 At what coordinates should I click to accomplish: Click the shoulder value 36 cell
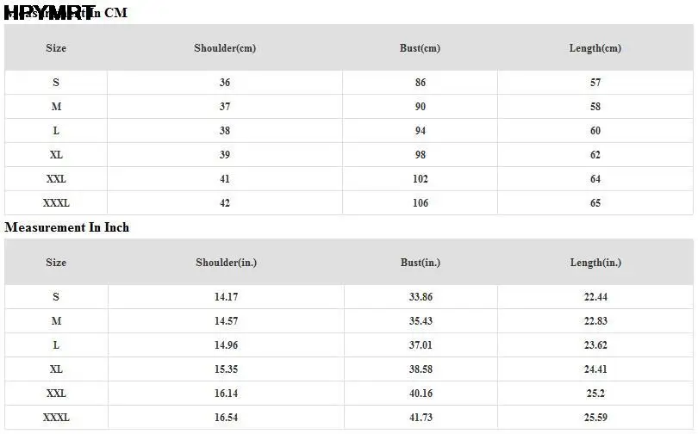tap(225, 83)
